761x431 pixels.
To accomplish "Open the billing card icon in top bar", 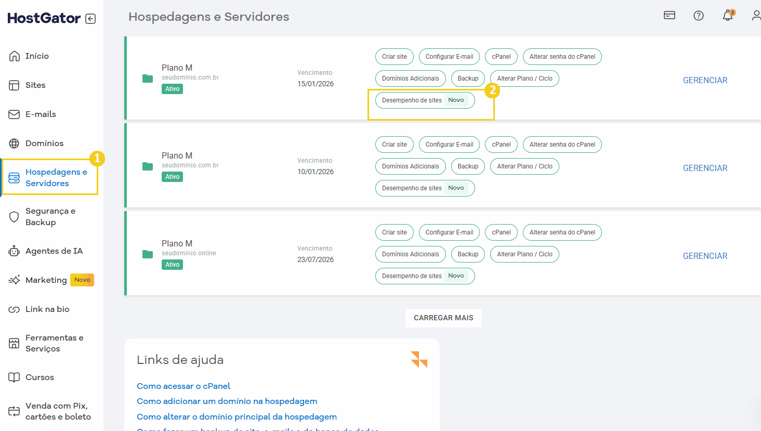I will tap(669, 15).
